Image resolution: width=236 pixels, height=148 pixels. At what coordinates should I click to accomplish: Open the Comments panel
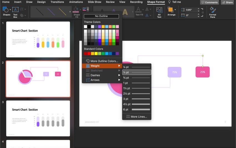point(209,2)
